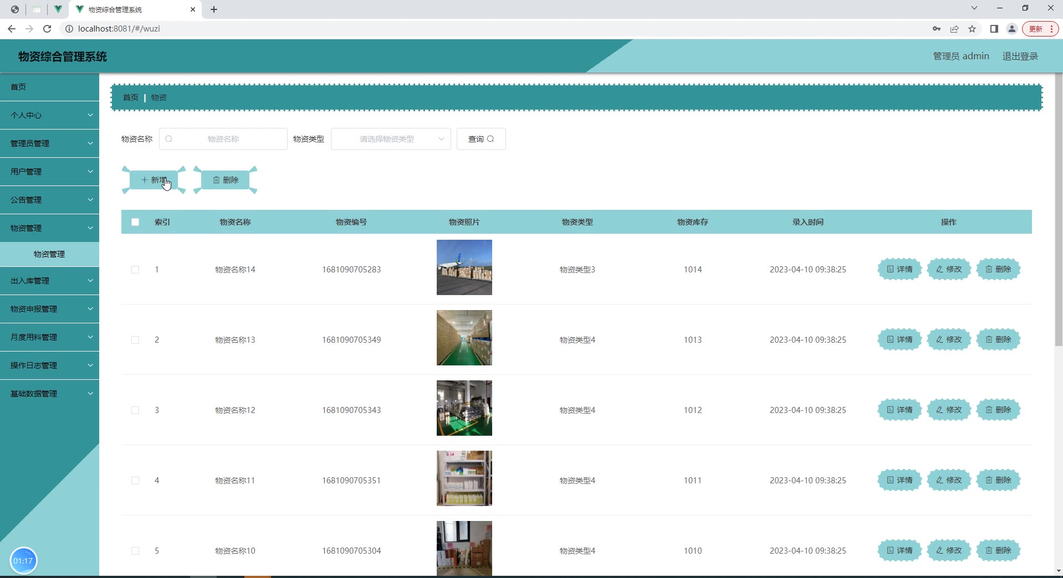The width and height of the screenshot is (1063, 578).
Task: Click the 更新 browser update button
Action: click(x=1040, y=29)
